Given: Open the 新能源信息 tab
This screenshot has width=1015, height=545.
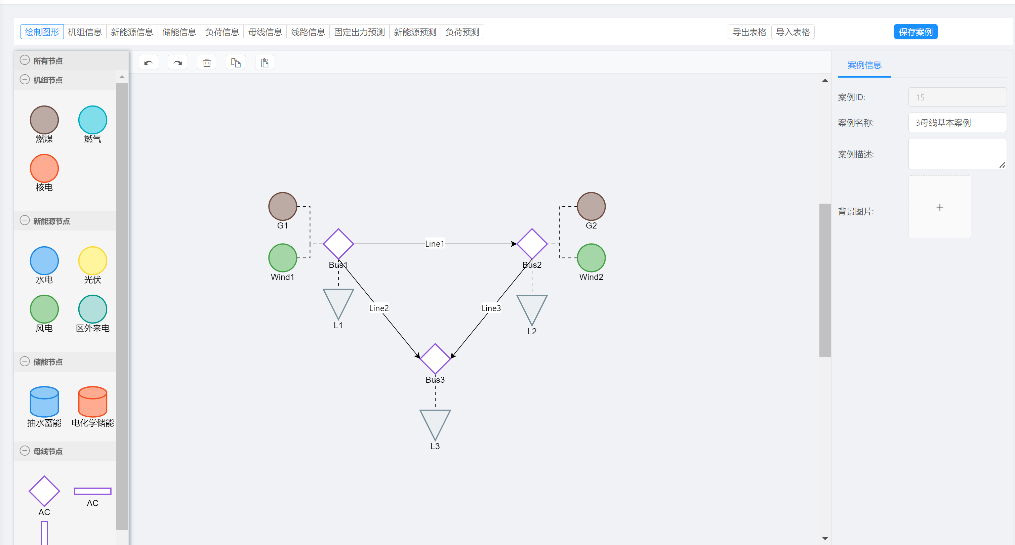Looking at the screenshot, I should tap(132, 32).
